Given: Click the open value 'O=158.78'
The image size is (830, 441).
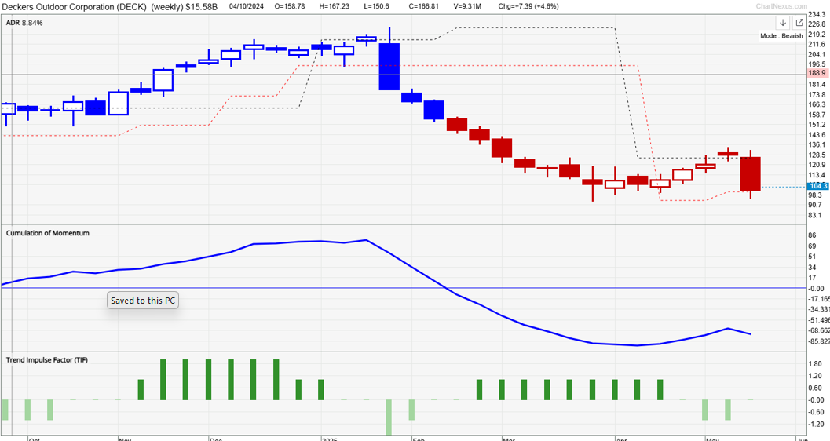Looking at the screenshot, I should coord(291,6).
